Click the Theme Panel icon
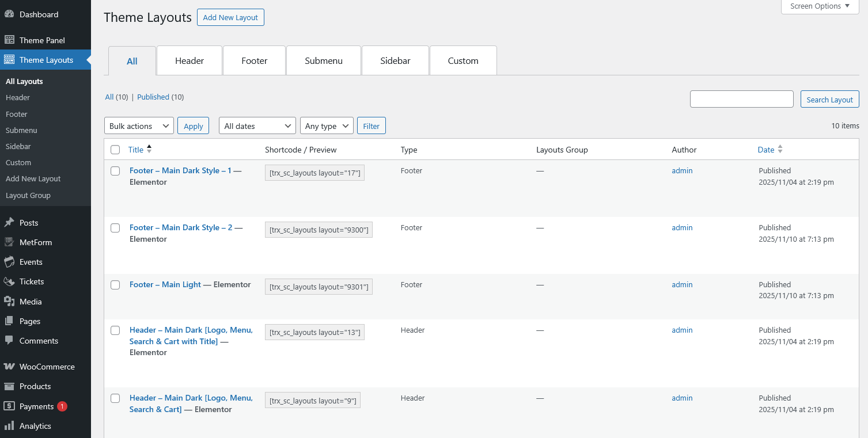This screenshot has height=438, width=868. coord(9,40)
